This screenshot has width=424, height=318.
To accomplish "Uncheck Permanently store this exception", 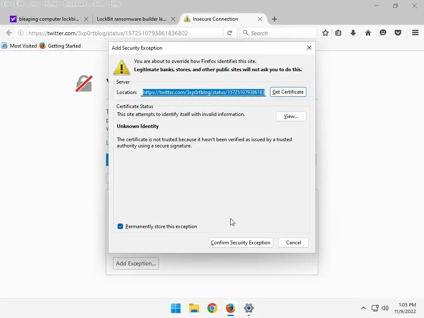I will pos(120,226).
